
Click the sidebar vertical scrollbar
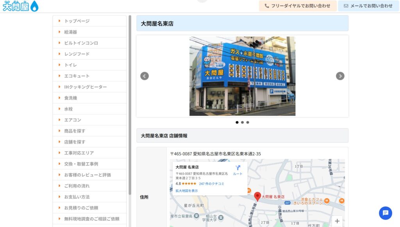pyautogui.click(x=130, y=105)
